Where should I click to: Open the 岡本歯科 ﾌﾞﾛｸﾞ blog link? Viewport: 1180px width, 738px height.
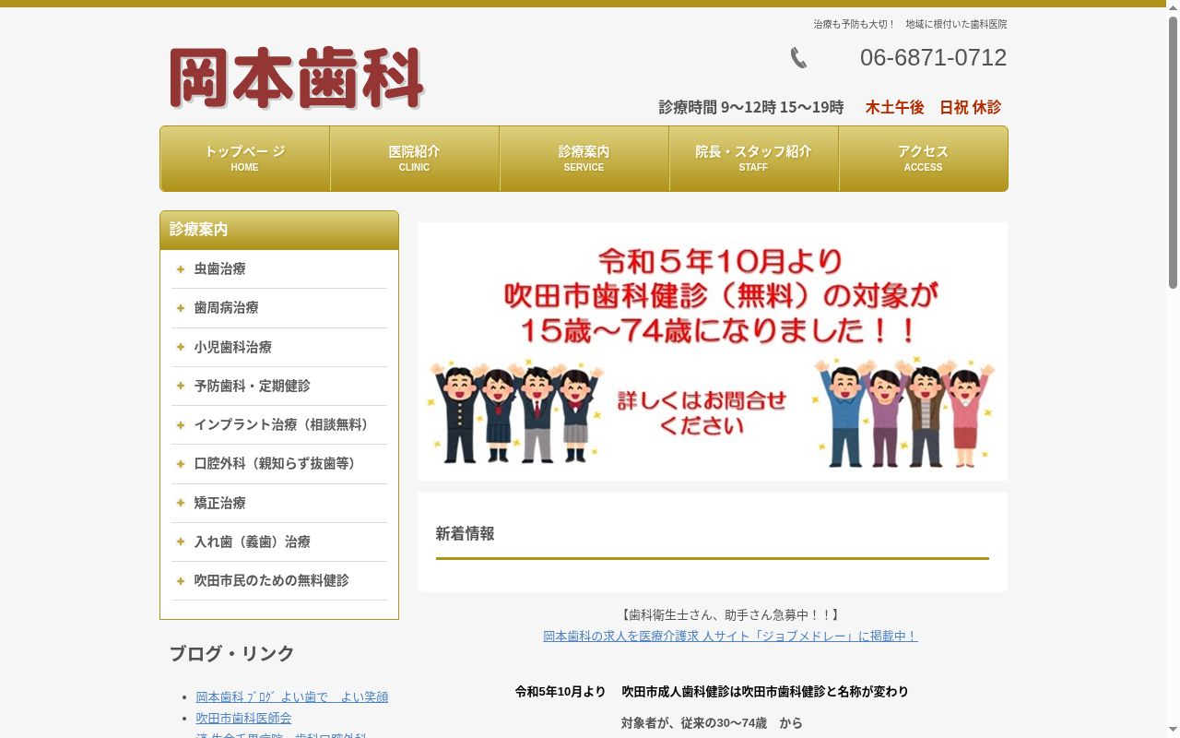click(x=291, y=696)
